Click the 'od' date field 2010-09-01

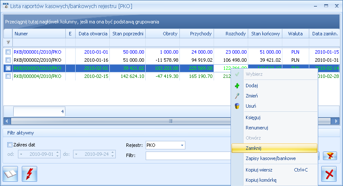(40, 155)
